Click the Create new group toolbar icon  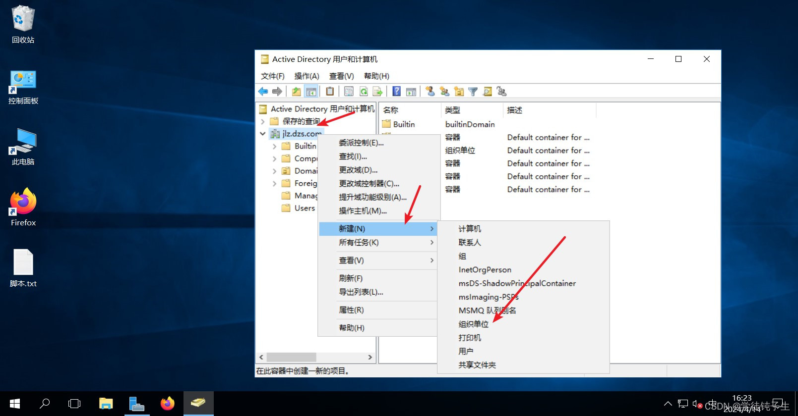[x=444, y=91]
